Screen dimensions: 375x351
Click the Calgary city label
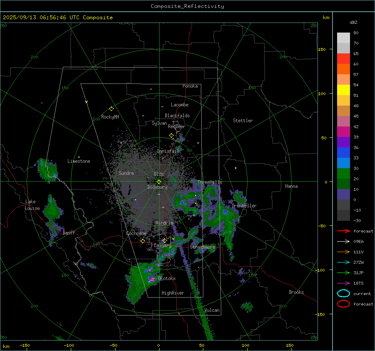tap(162, 245)
